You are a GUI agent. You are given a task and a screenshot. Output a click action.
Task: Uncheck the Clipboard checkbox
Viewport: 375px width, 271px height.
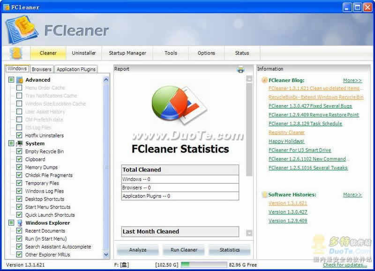click(19, 159)
